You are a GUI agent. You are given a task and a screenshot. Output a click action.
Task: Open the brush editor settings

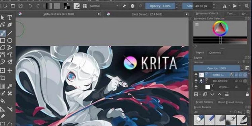coord(77,6)
